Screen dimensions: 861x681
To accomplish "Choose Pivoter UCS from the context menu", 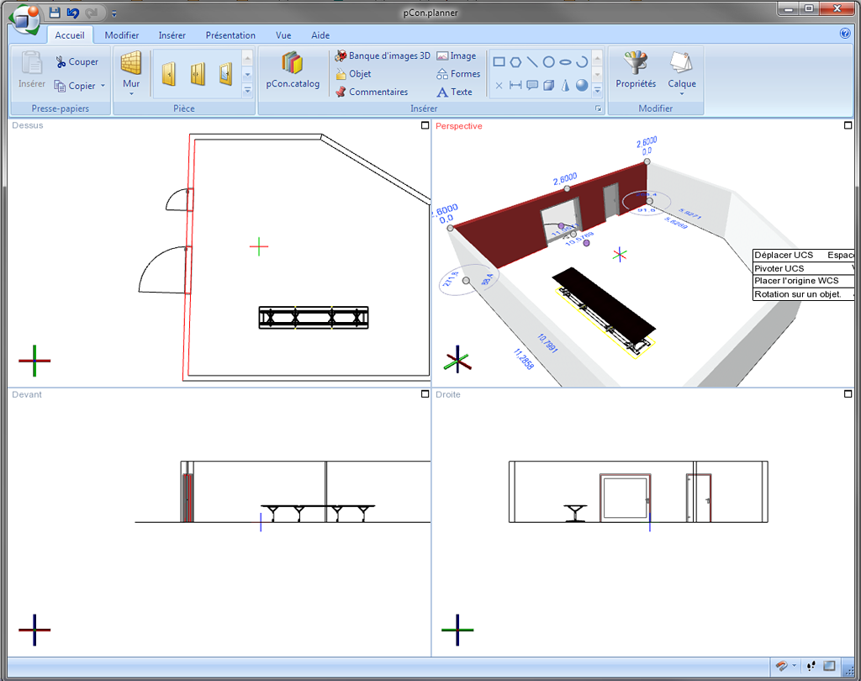I will [779, 268].
